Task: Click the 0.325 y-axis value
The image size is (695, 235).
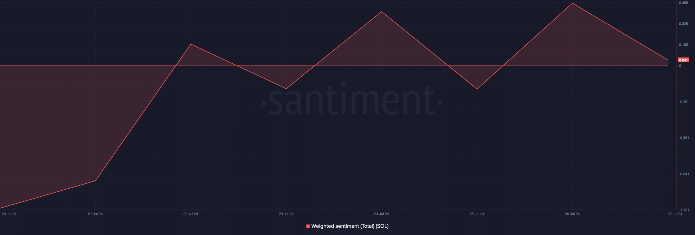Action: coord(684,24)
